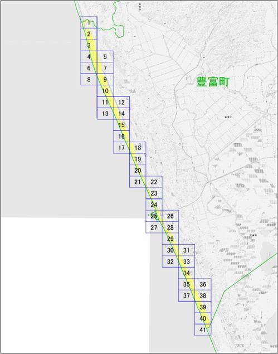Choose map grid cell 32
Image resolution: width=278 pixels, height=354 pixels.
coord(170,261)
